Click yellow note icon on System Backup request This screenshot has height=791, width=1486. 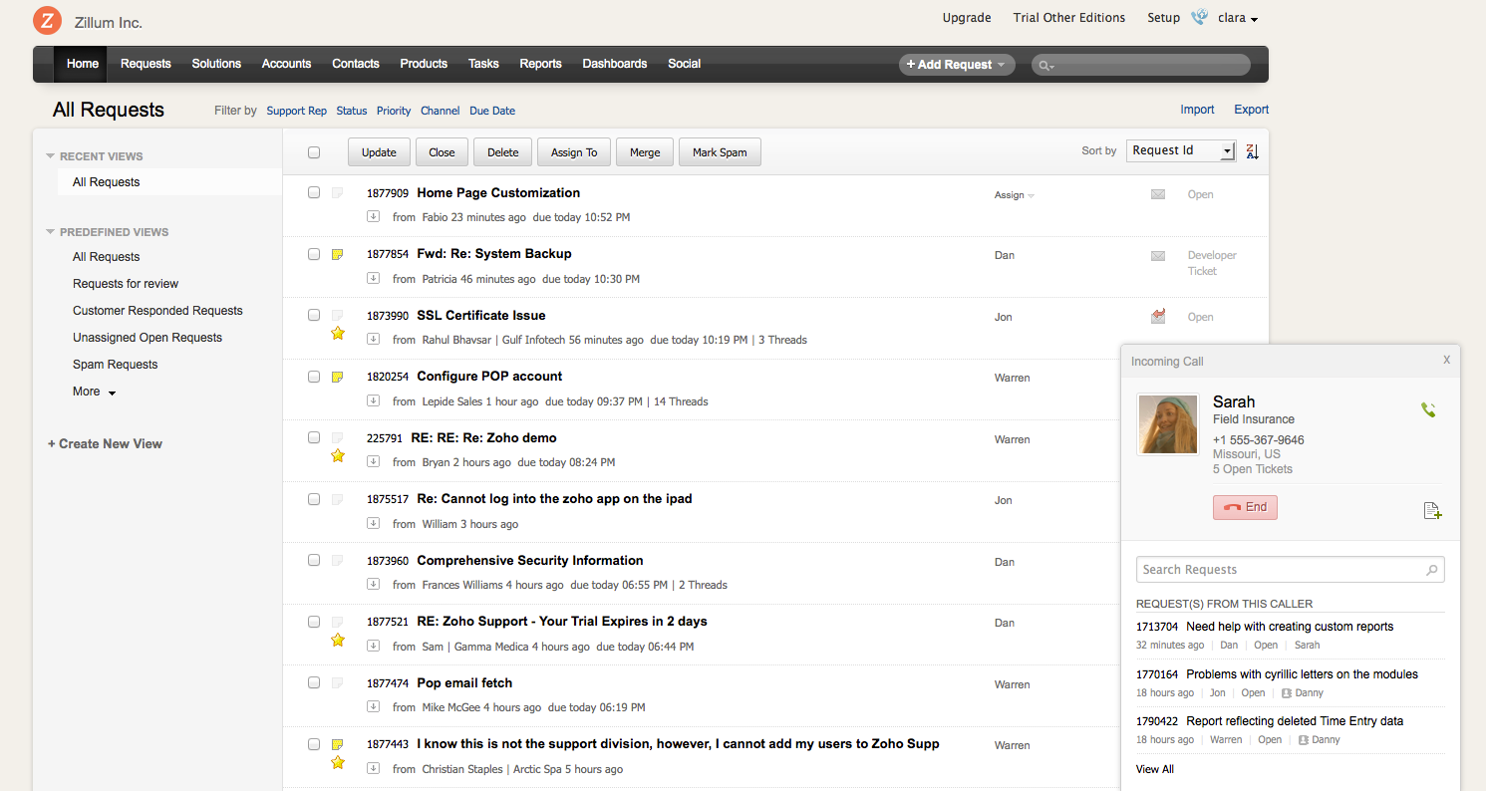[x=338, y=255]
